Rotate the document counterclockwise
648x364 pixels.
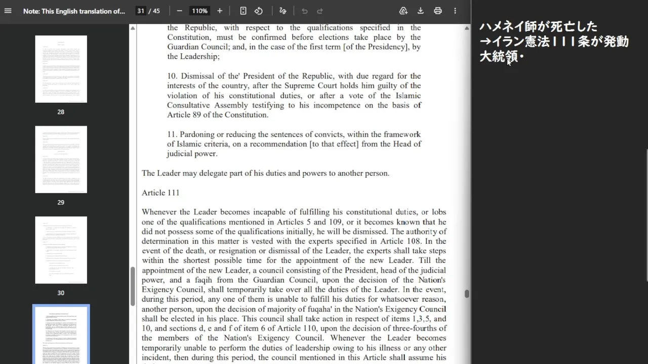tap(259, 11)
